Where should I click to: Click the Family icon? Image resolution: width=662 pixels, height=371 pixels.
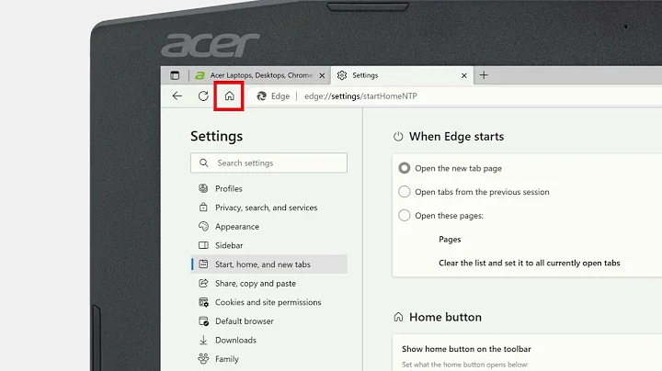[203, 359]
